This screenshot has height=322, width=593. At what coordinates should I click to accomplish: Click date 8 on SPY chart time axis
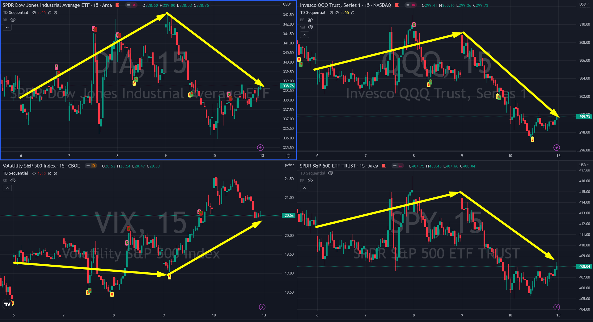coord(414,315)
